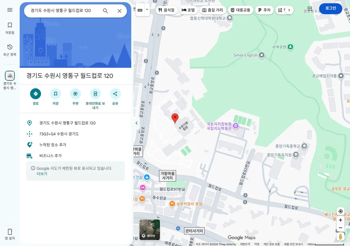Clear the search with the X icon
The width and height of the screenshot is (350, 246).
point(119,11)
